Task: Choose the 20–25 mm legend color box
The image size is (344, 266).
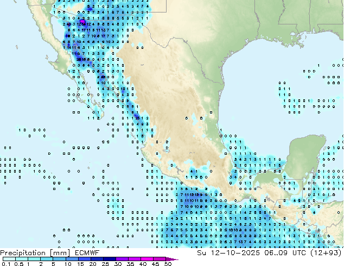Action: click(97, 259)
